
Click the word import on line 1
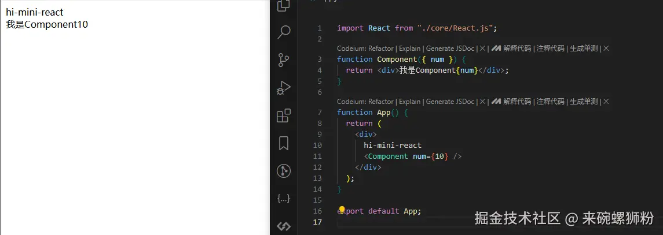pos(350,28)
